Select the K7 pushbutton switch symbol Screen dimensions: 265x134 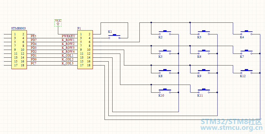pos(246,52)
